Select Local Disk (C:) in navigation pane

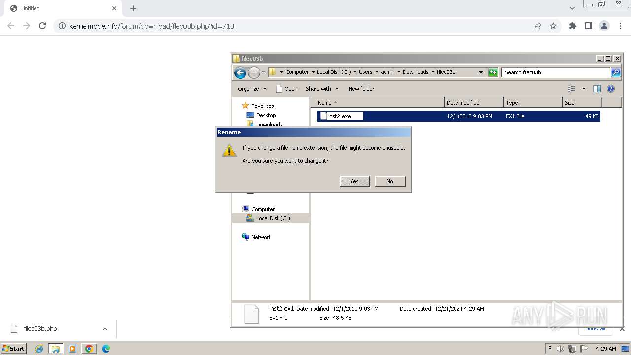(273, 218)
